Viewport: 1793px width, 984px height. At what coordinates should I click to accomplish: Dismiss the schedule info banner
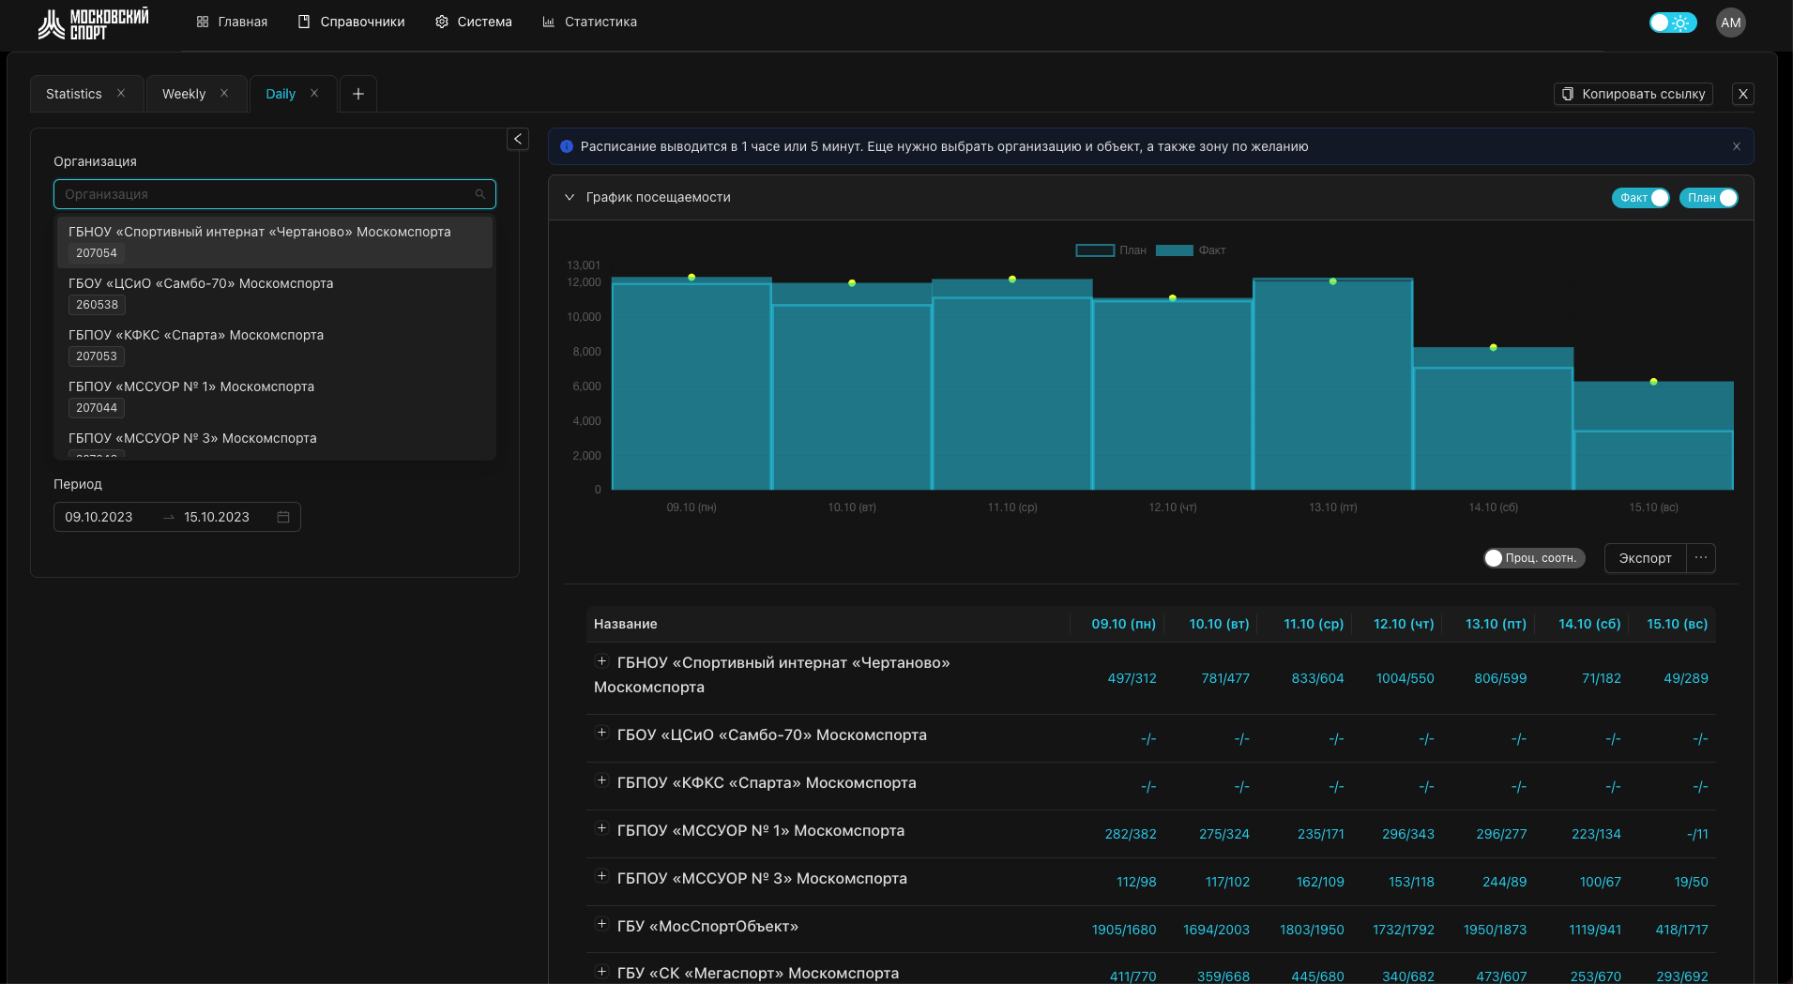pyautogui.click(x=1736, y=146)
